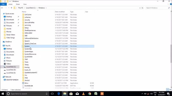Viewport: 172px width, 96px height.
Task: Select the SoftwareDistribution folder
Action: pos(31,38)
